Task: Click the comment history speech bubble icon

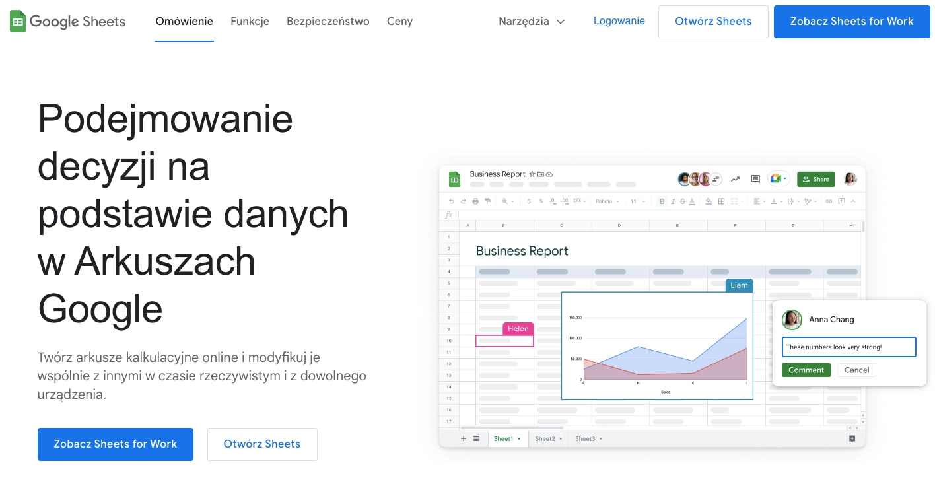Action: point(755,179)
